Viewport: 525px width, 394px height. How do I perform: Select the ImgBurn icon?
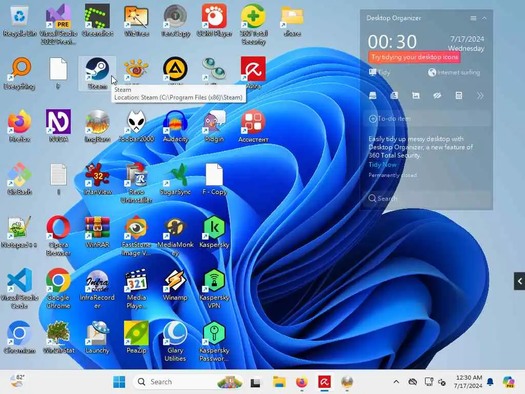97,126
